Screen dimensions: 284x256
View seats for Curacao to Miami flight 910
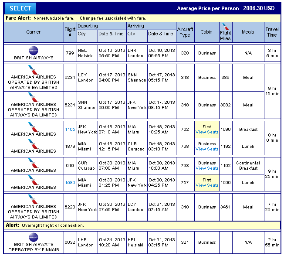(207, 168)
